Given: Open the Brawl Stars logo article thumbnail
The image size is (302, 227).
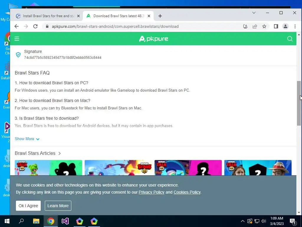Looking at the screenshot, I should pos(118,168).
